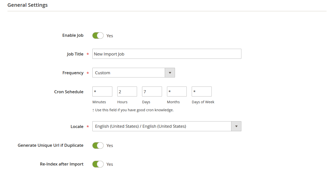Turn off Re-Index after Import

click(98, 164)
